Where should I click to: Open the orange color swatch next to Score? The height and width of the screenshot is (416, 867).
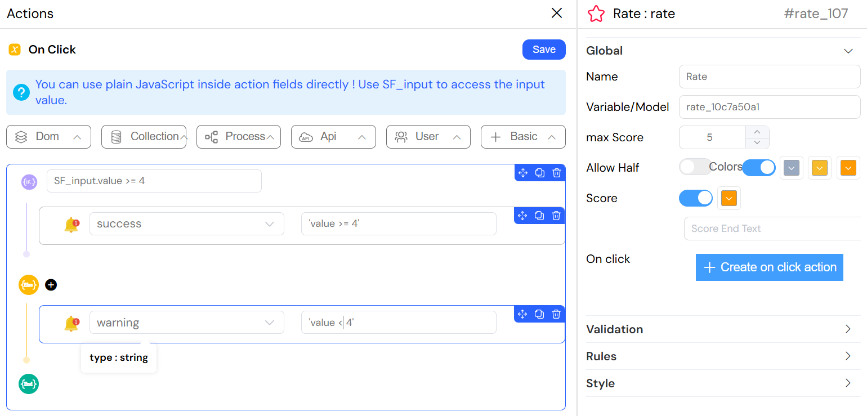[x=729, y=198]
